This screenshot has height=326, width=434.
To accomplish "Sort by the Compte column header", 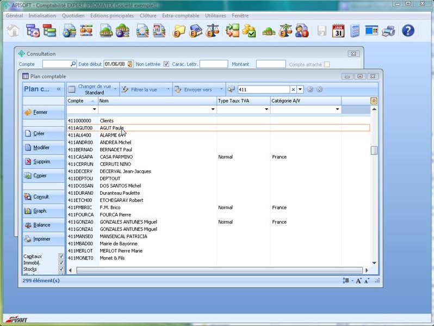I will pos(82,101).
